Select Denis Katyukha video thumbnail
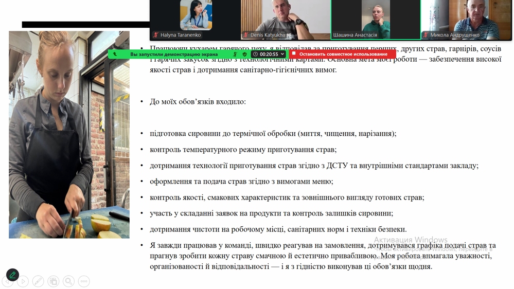 pyautogui.click(x=286, y=20)
